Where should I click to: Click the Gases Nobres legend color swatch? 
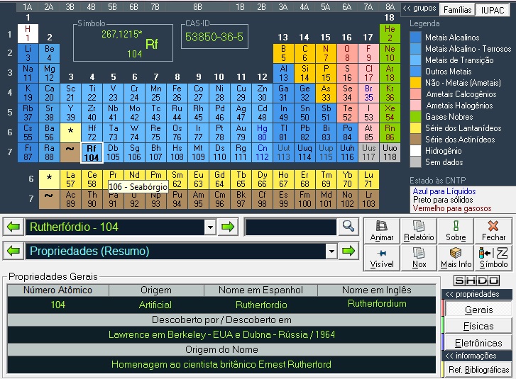pyautogui.click(x=415, y=117)
